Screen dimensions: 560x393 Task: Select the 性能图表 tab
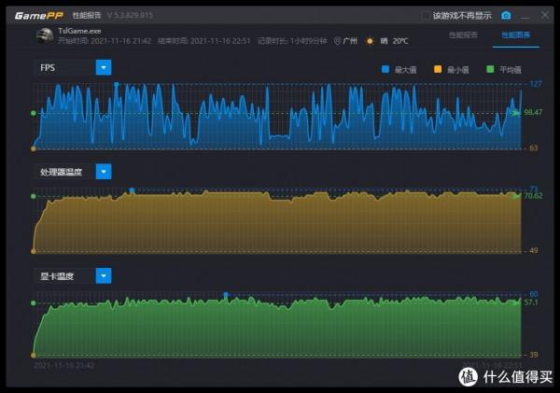[515, 35]
